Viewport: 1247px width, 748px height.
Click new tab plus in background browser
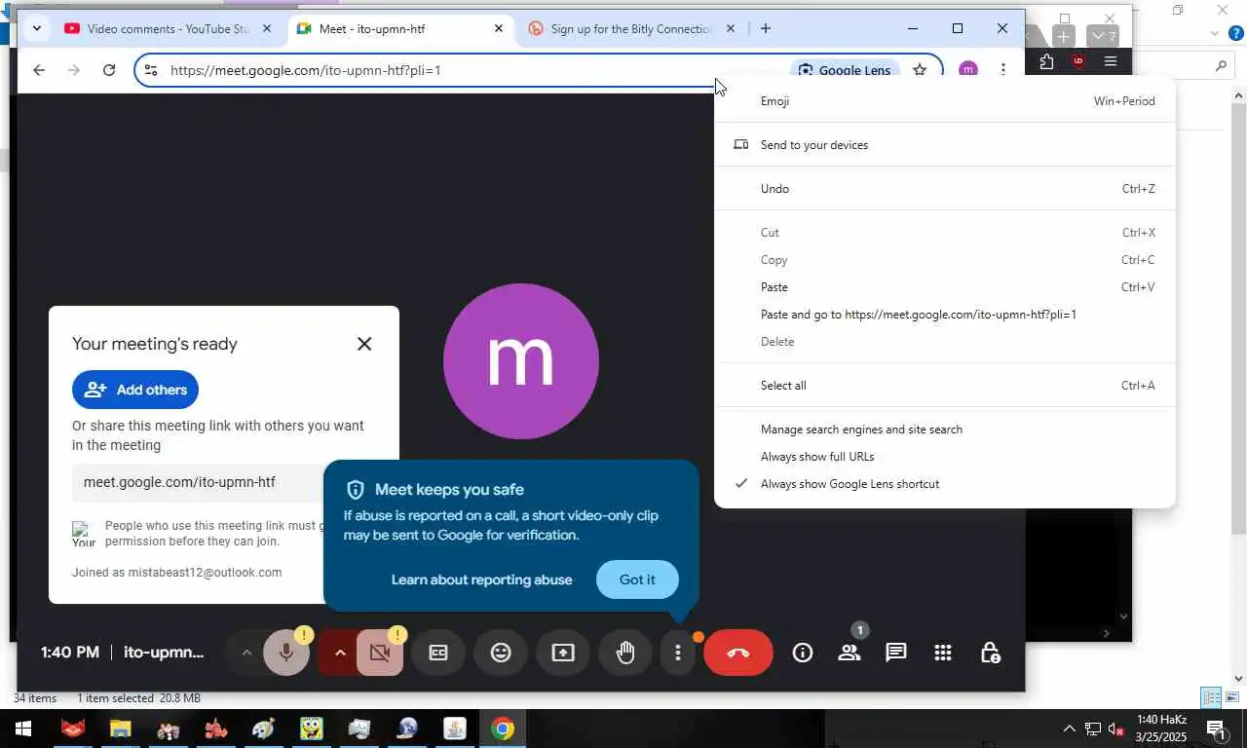(1064, 36)
